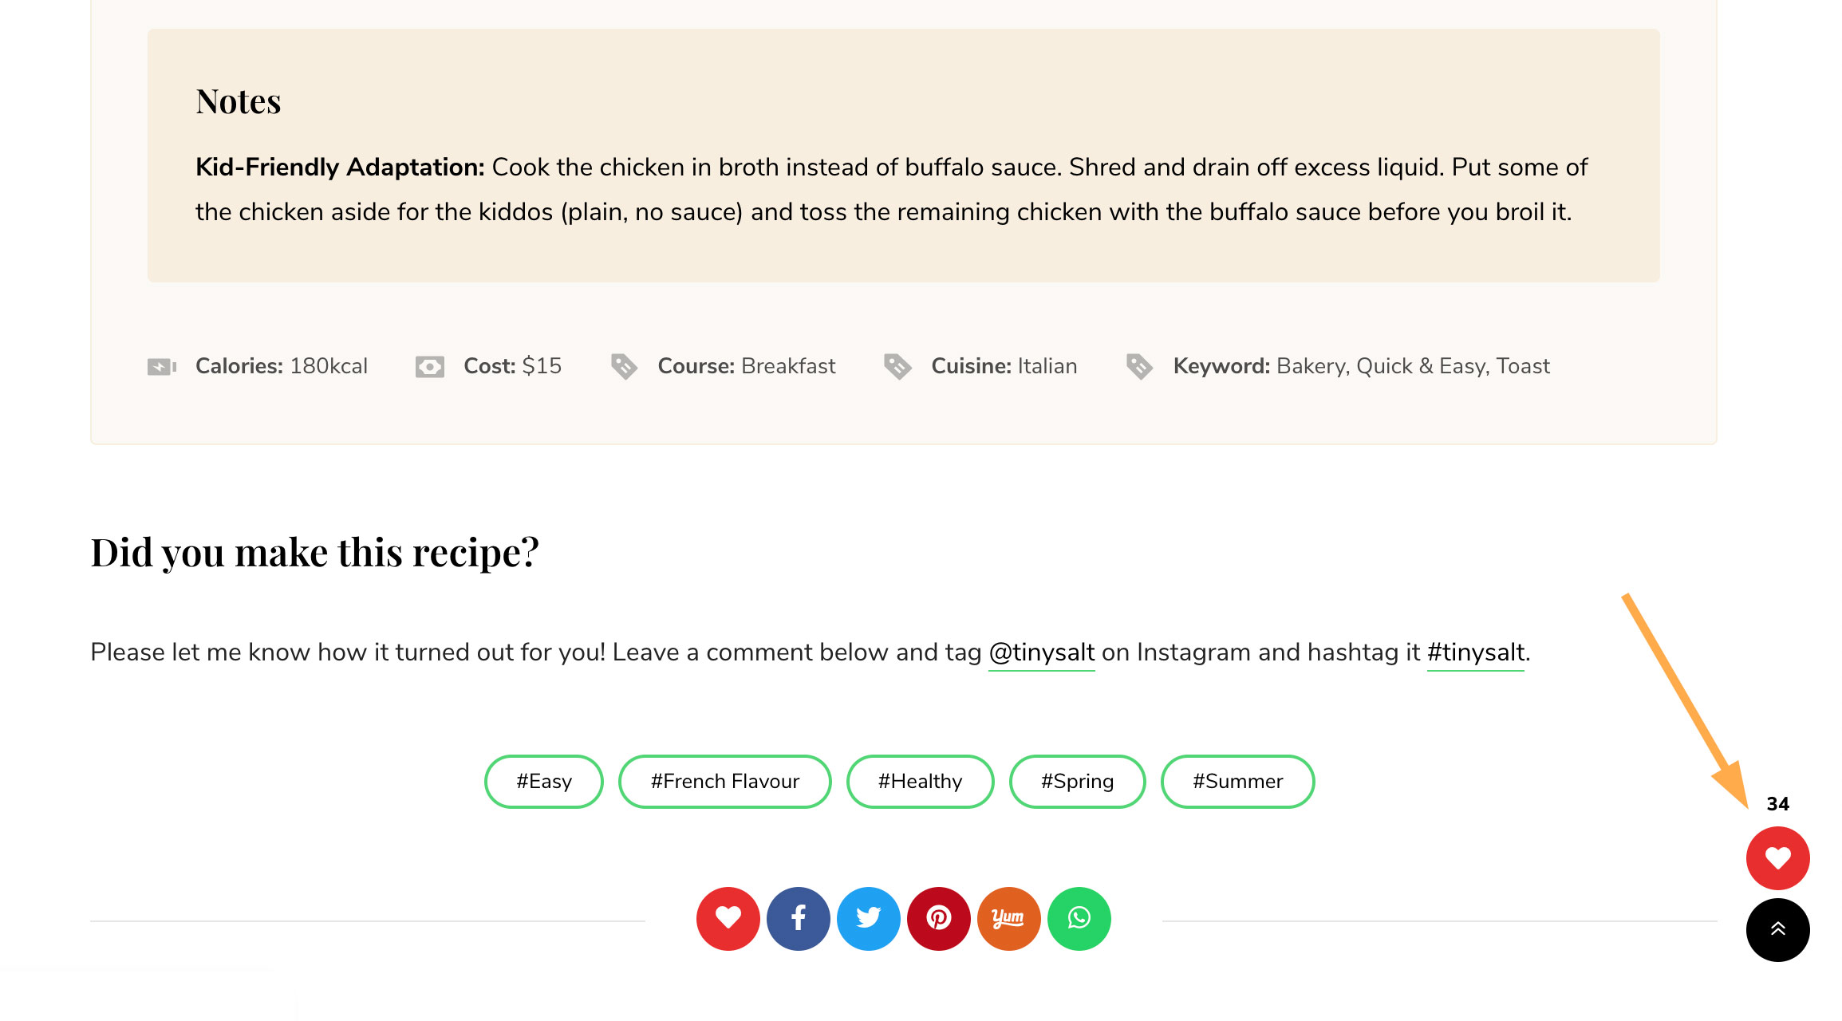
Task: Click the floating heart like button
Action: (x=1777, y=858)
